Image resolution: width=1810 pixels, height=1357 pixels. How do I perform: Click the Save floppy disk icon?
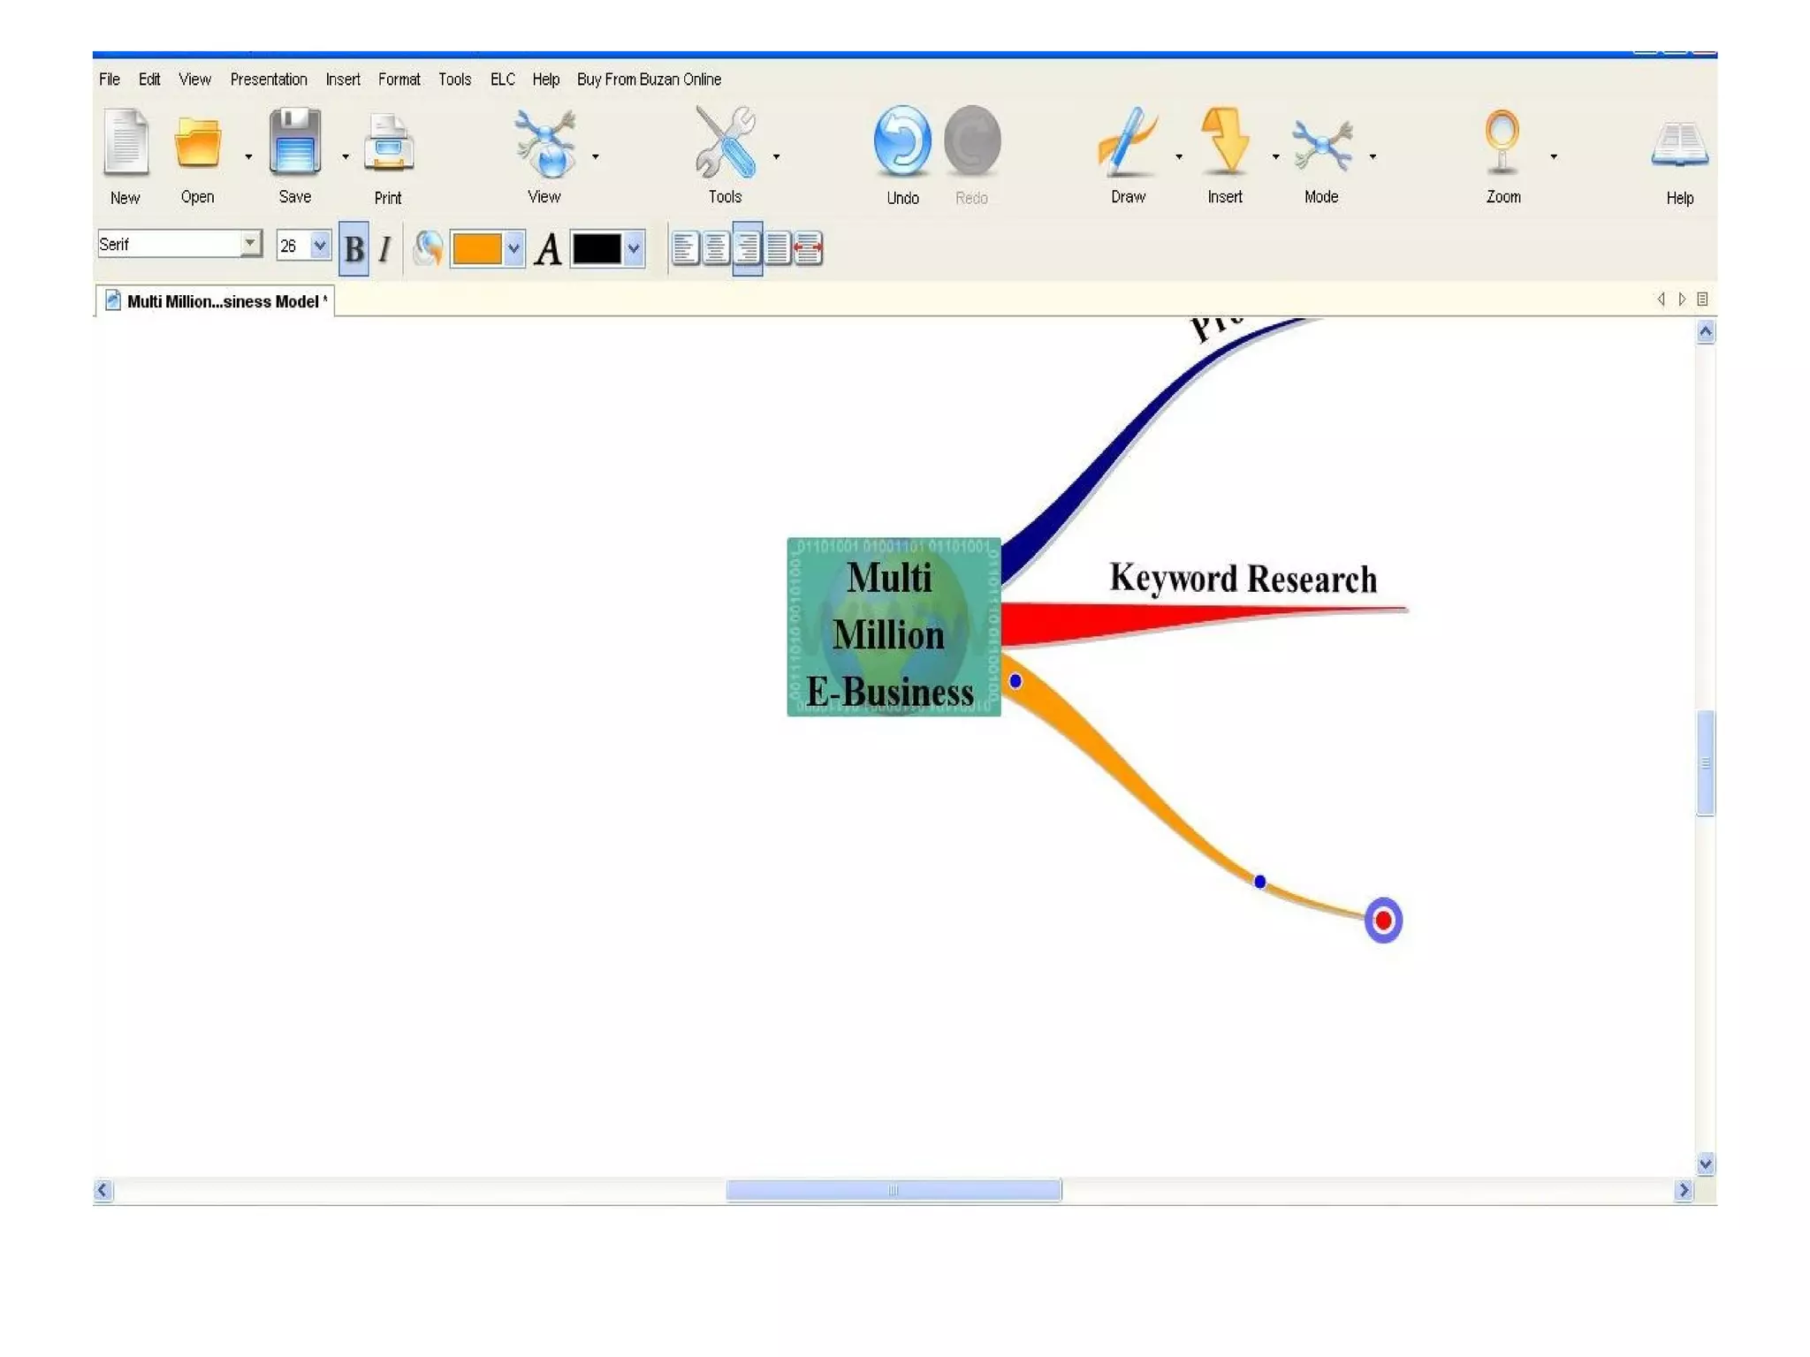point(294,141)
